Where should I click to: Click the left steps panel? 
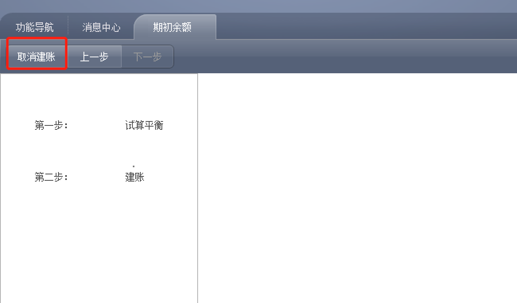pos(99,239)
